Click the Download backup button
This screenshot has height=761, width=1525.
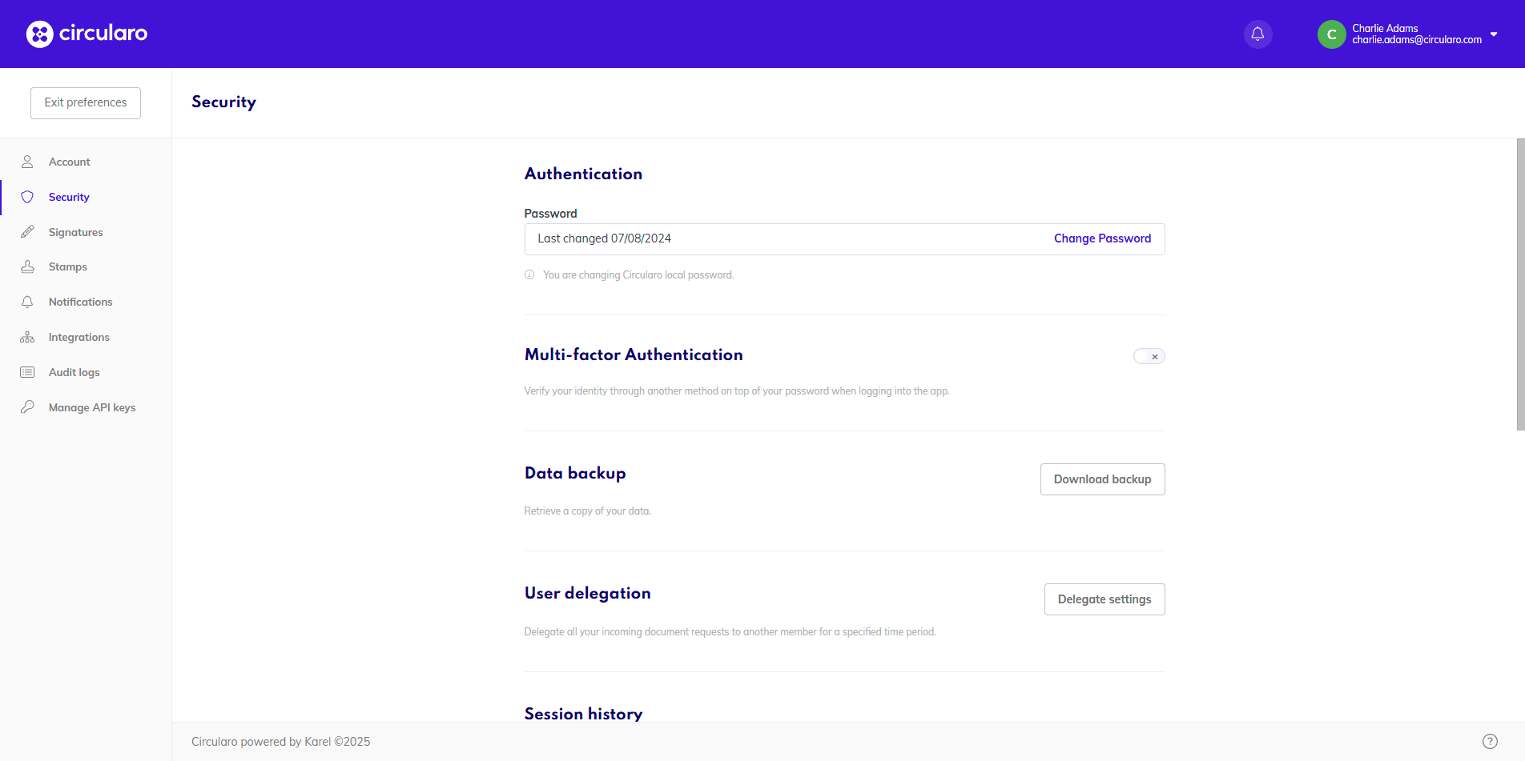tap(1102, 479)
